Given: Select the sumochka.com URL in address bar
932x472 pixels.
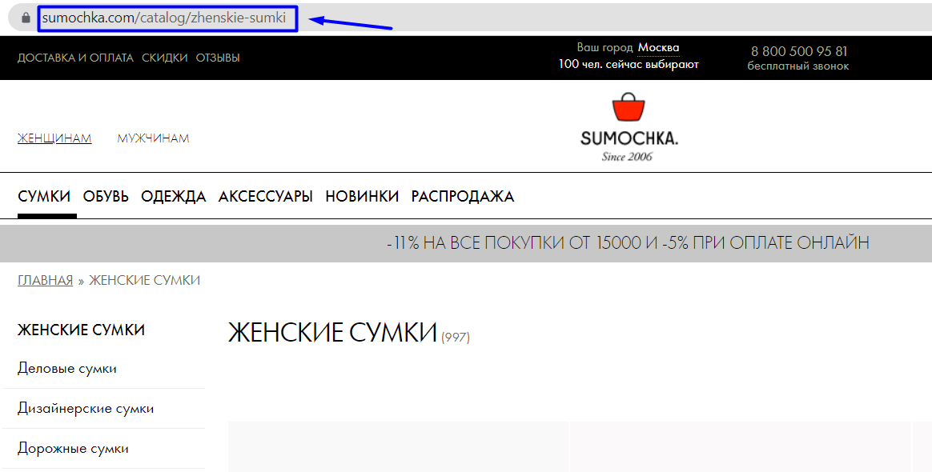Looking at the screenshot, I should pyautogui.click(x=164, y=18).
